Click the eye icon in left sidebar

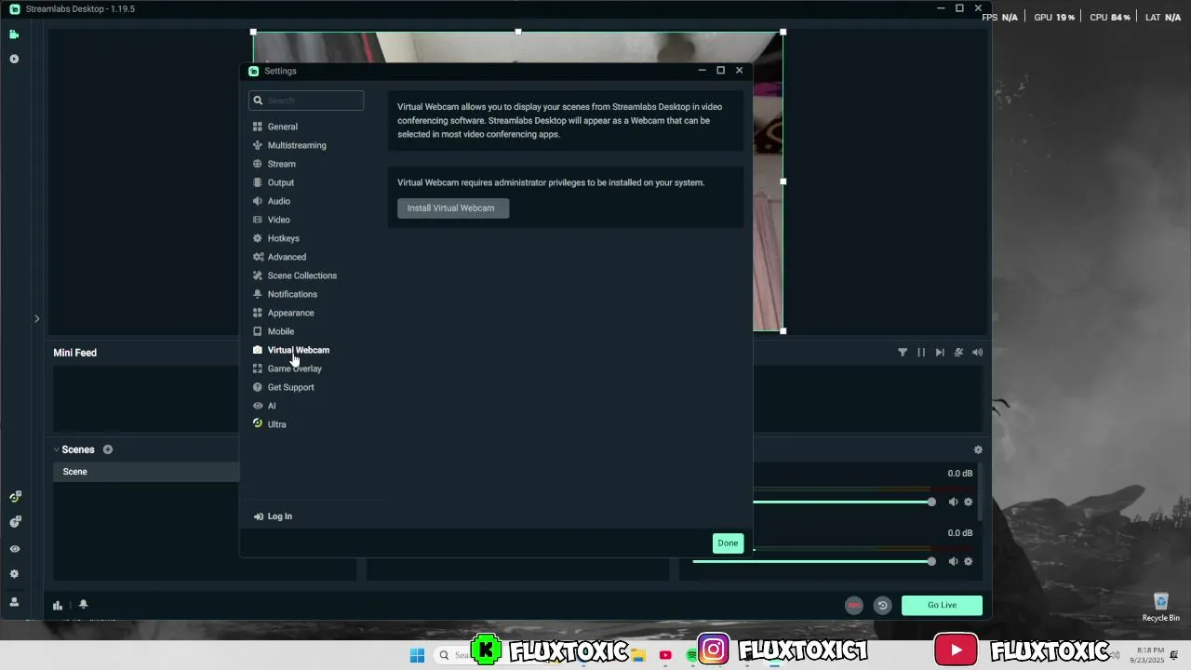14,548
